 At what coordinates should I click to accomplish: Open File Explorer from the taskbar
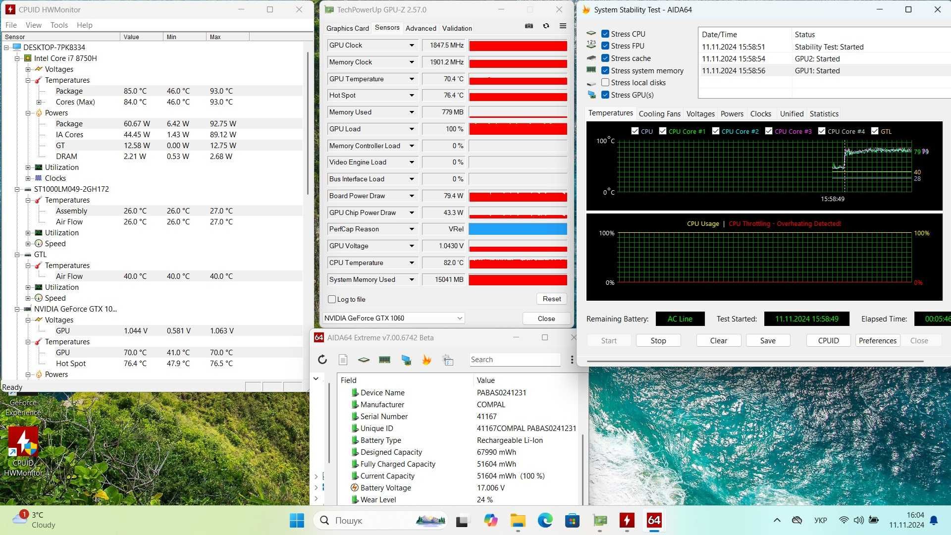pos(518,520)
